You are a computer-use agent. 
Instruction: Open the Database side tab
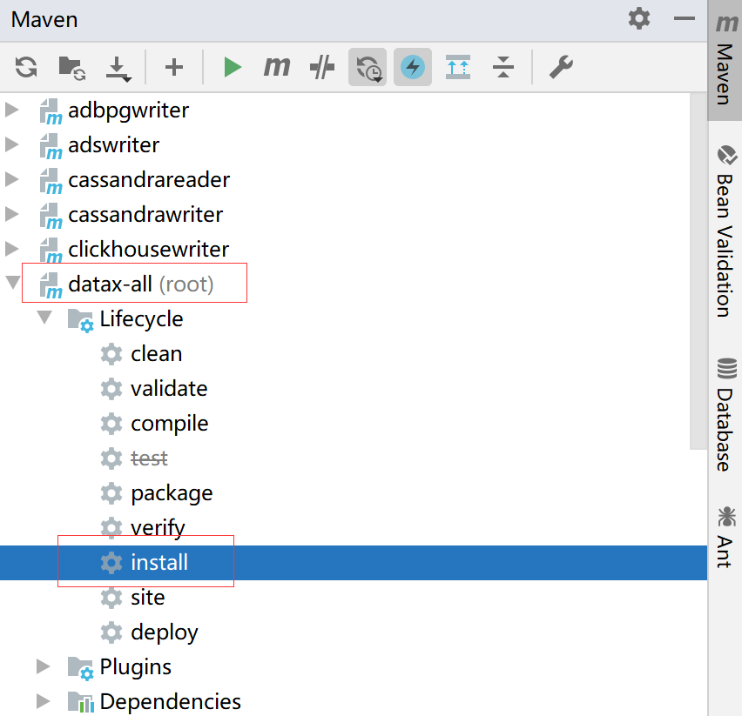pyautogui.click(x=725, y=415)
